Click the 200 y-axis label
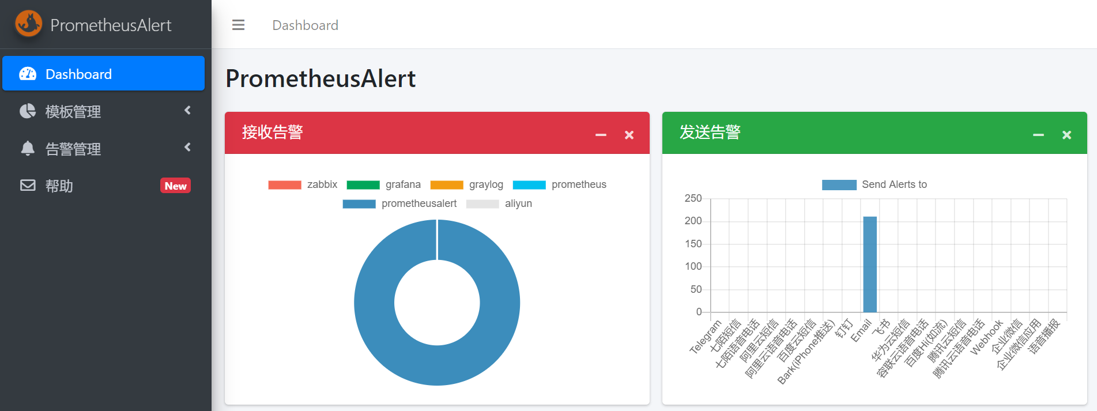Screen dimensions: 1097x411 pyautogui.click(x=693, y=221)
